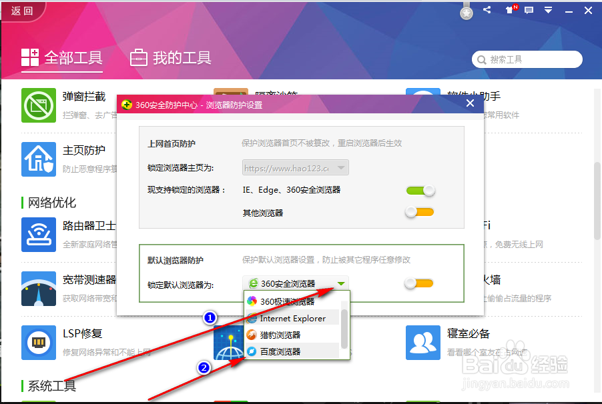Click the 主页防护 title text
602x404 pixels.
click(84, 151)
